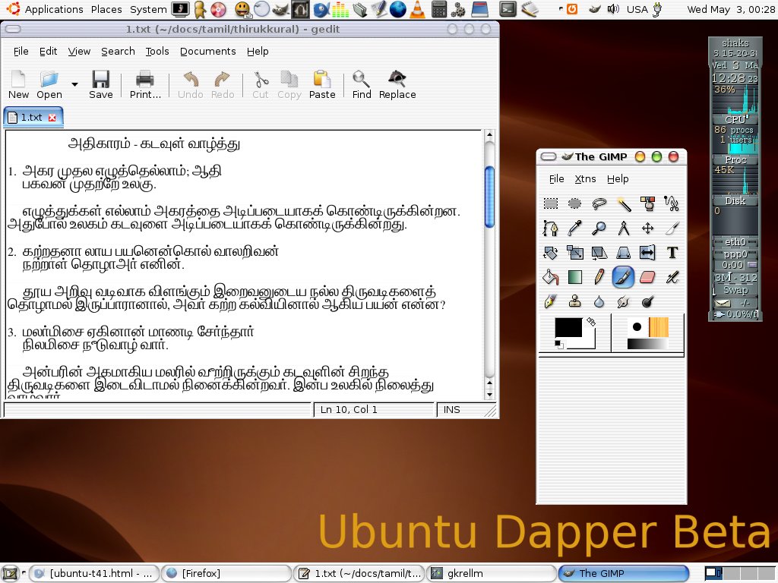Open gedit's Documents menu
This screenshot has width=778, height=583.
208,51
